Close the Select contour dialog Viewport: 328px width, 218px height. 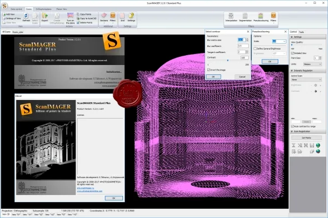248,32
